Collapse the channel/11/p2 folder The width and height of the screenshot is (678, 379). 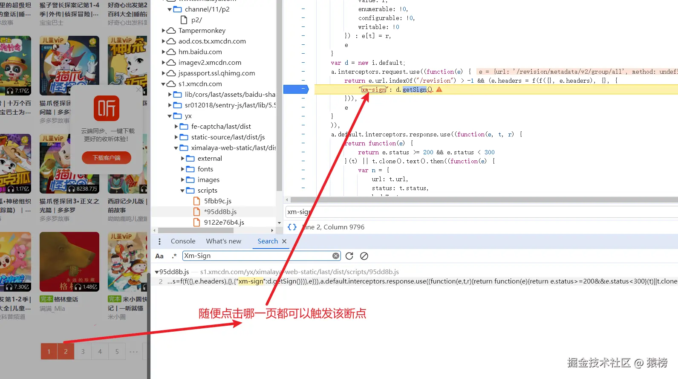click(x=170, y=9)
